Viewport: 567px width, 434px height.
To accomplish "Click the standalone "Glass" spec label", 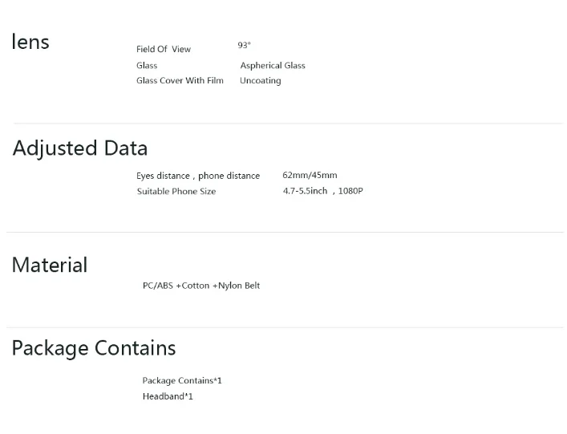I will pos(147,66).
